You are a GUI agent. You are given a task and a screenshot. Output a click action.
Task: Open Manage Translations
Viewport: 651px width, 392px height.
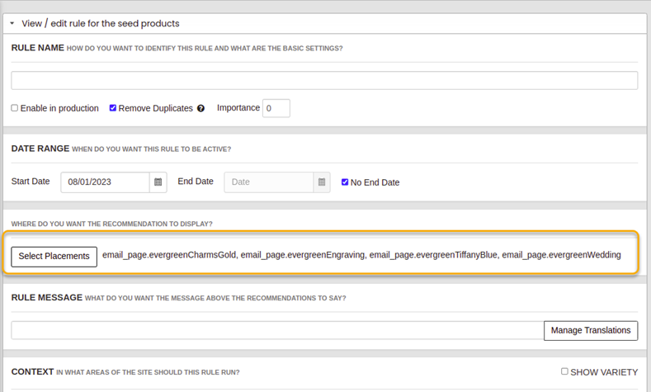[591, 330]
